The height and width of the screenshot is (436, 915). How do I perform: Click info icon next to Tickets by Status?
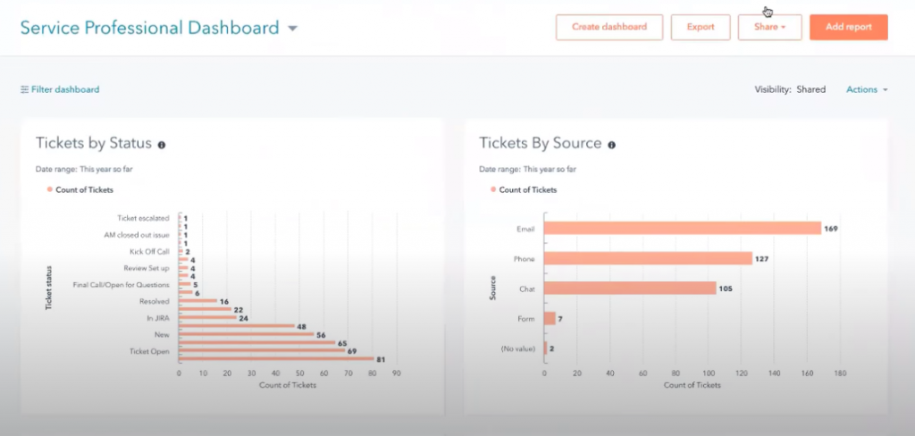tap(162, 144)
